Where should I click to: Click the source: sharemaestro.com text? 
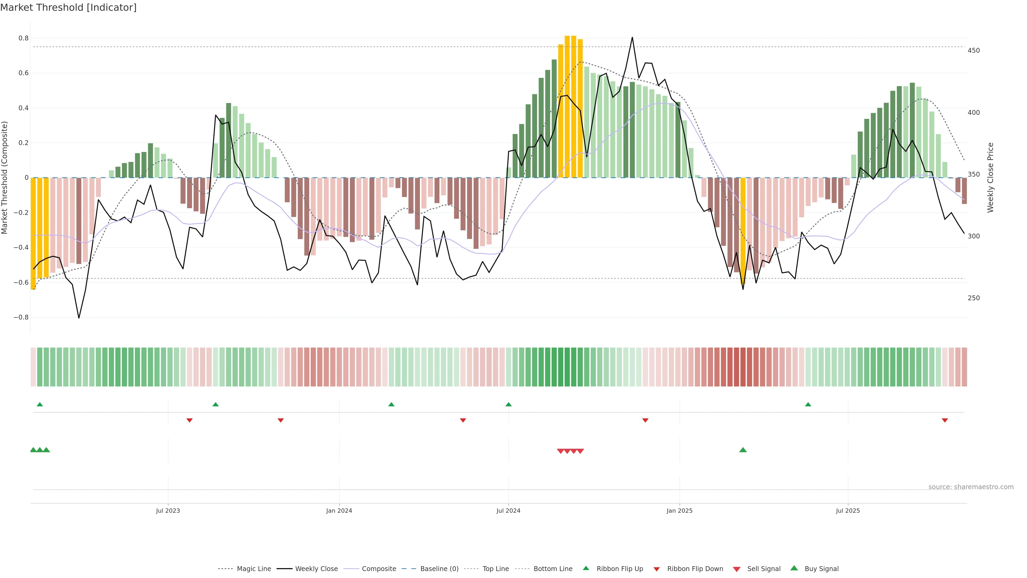pyautogui.click(x=971, y=487)
